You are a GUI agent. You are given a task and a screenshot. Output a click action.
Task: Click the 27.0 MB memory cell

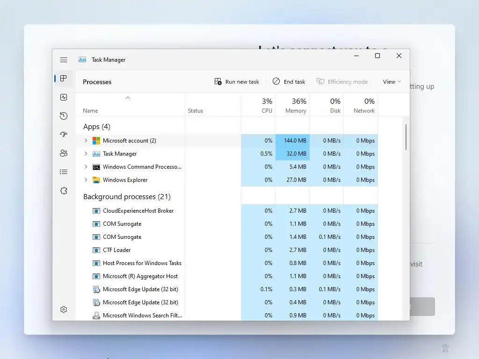(292, 180)
